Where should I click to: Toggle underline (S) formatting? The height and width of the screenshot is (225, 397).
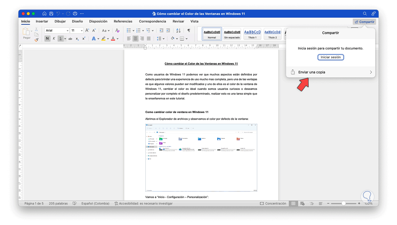click(x=60, y=39)
